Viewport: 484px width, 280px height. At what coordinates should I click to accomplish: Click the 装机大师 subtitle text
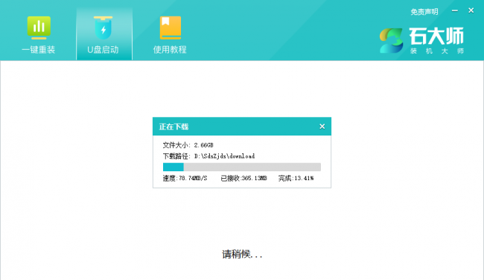[x=437, y=51]
